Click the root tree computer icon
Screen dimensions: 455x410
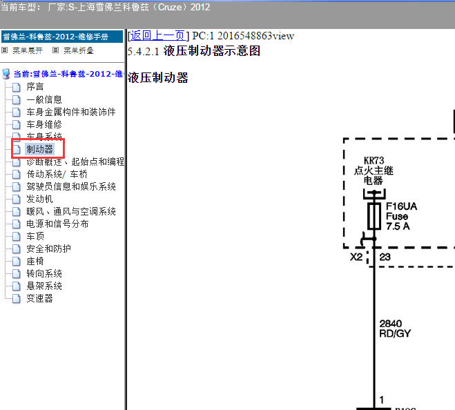6,74
